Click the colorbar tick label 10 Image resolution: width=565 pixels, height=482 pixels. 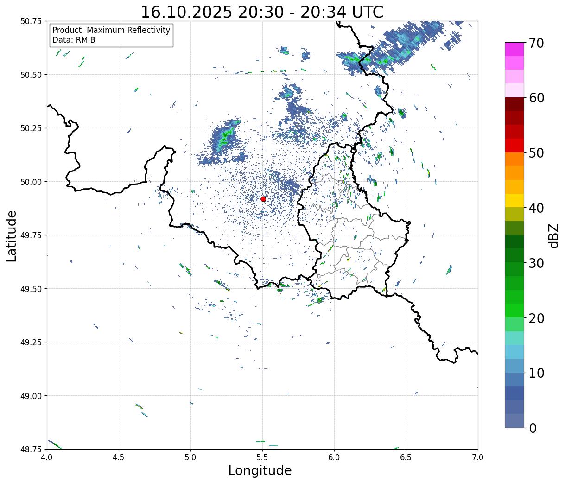point(536,373)
